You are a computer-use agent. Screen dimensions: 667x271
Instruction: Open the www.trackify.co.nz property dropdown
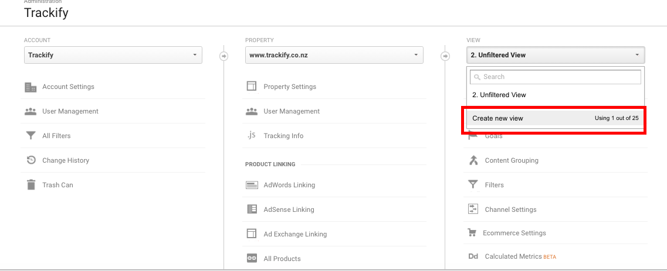click(334, 55)
